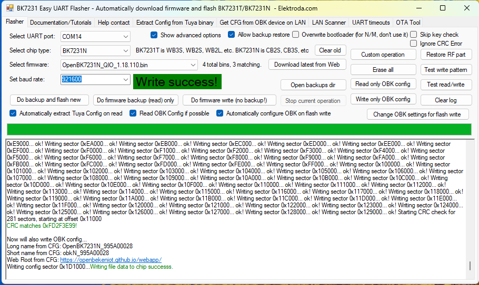Click Download latest from Web
The width and height of the screenshot is (479, 285).
(307, 65)
